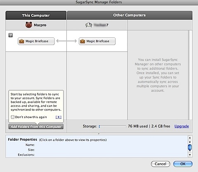Select the This Computer tab header
The width and height of the screenshot is (198, 172).
36,15
